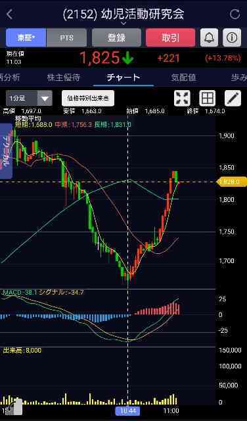Tap the 1,750 price axis label
The width and height of the screenshot is (247, 421).
pyautogui.click(x=227, y=232)
